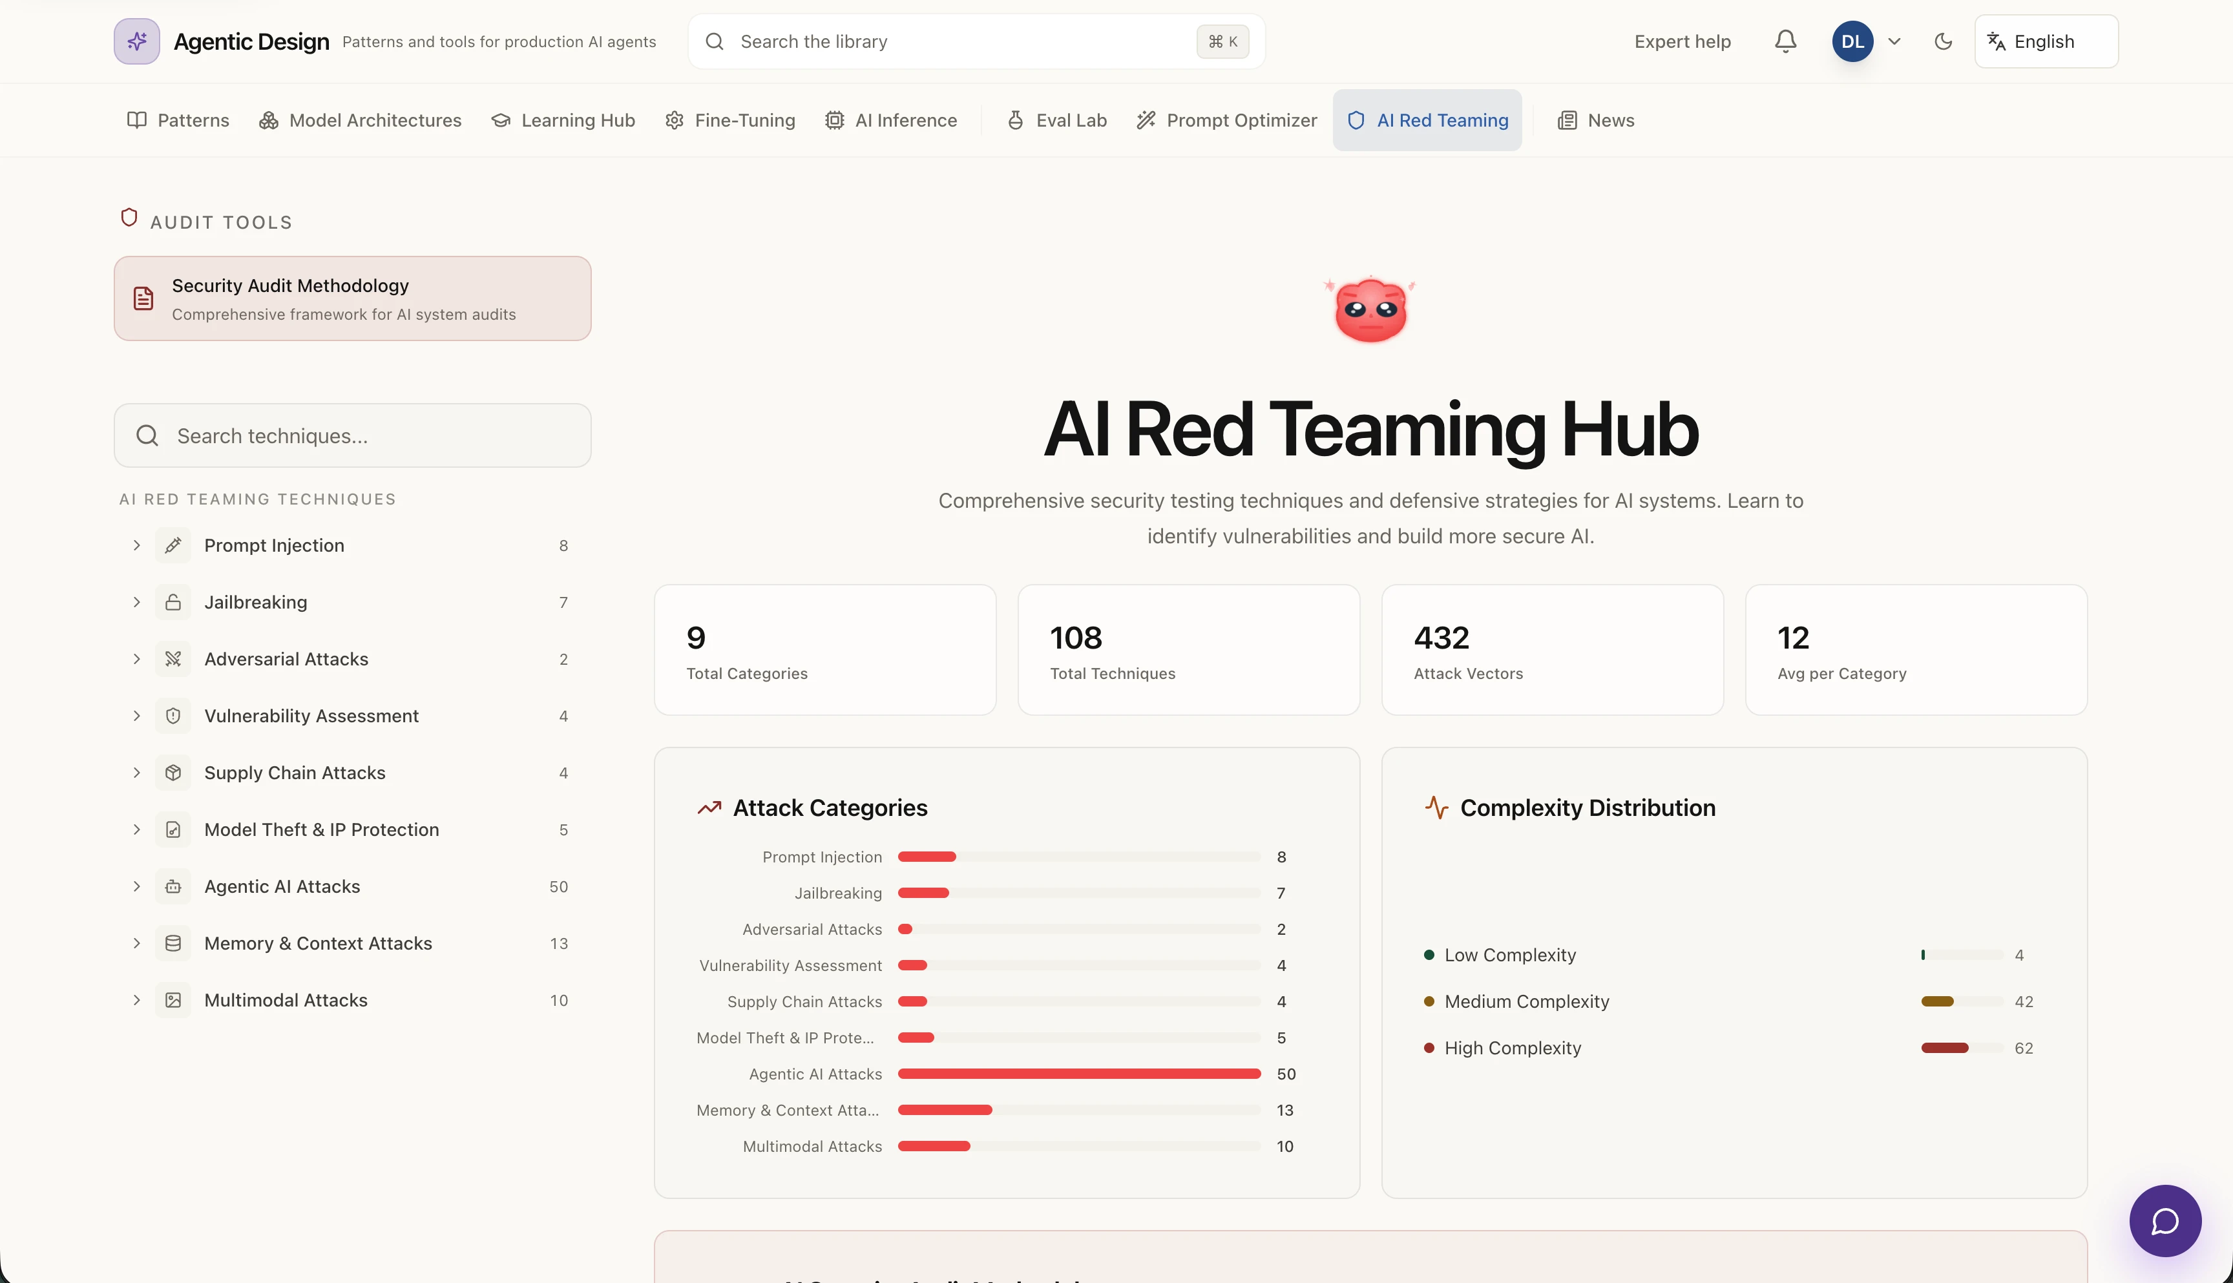Viewport: 2233px width, 1283px height.
Task: Click the Agentic Design sparkle logo
Action: [136, 41]
